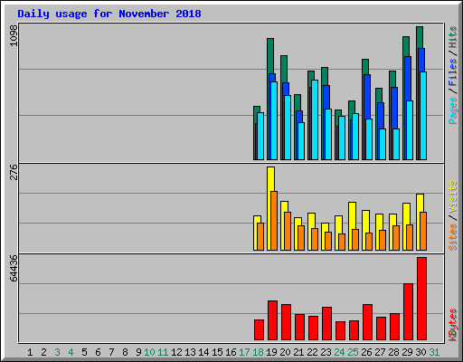Viewport: 463px width, 362px height.
Task: Click green day 31 on the x-axis
Action: pos(434,352)
